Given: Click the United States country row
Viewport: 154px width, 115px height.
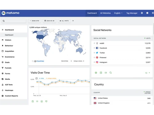Looking at the screenshot, I should [x=122, y=98].
